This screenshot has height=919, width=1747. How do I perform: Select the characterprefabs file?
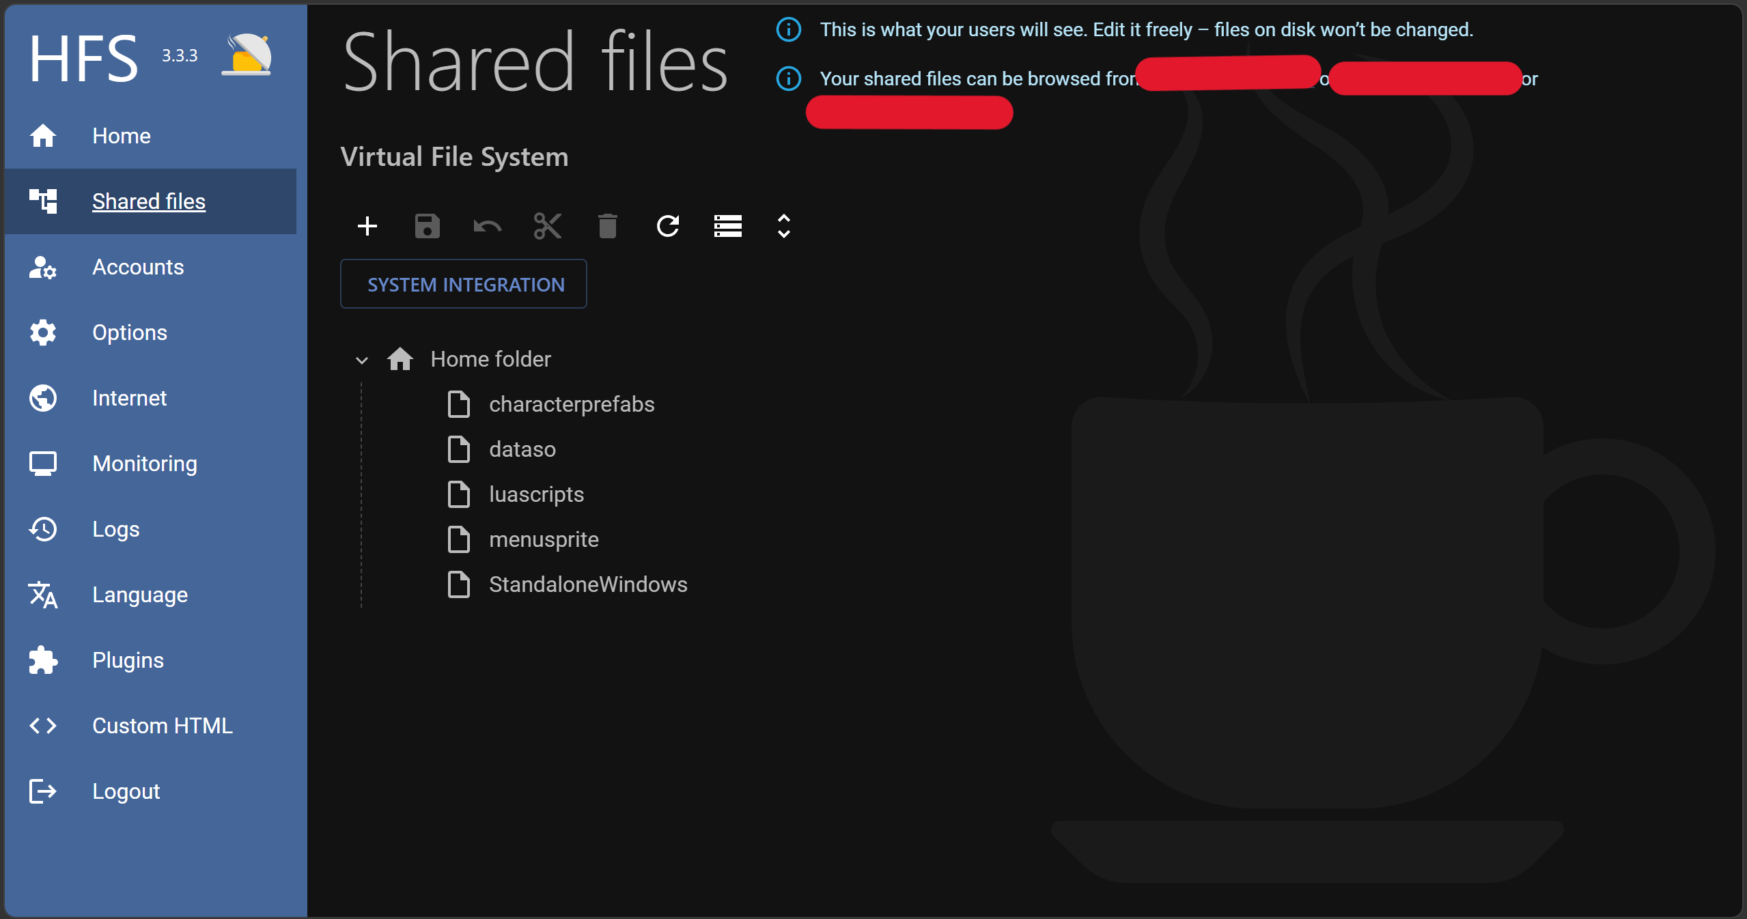[572, 404]
